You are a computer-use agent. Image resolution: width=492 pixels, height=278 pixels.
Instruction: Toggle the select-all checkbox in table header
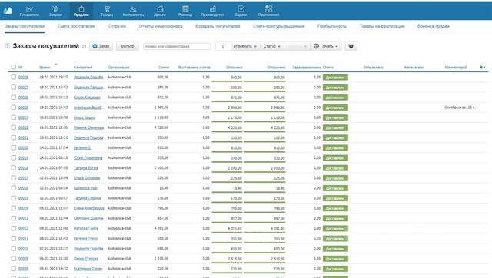click(14, 67)
